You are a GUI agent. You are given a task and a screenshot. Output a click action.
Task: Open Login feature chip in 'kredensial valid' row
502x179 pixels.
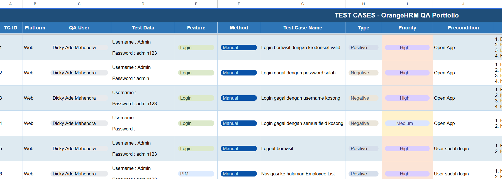tap(196, 47)
